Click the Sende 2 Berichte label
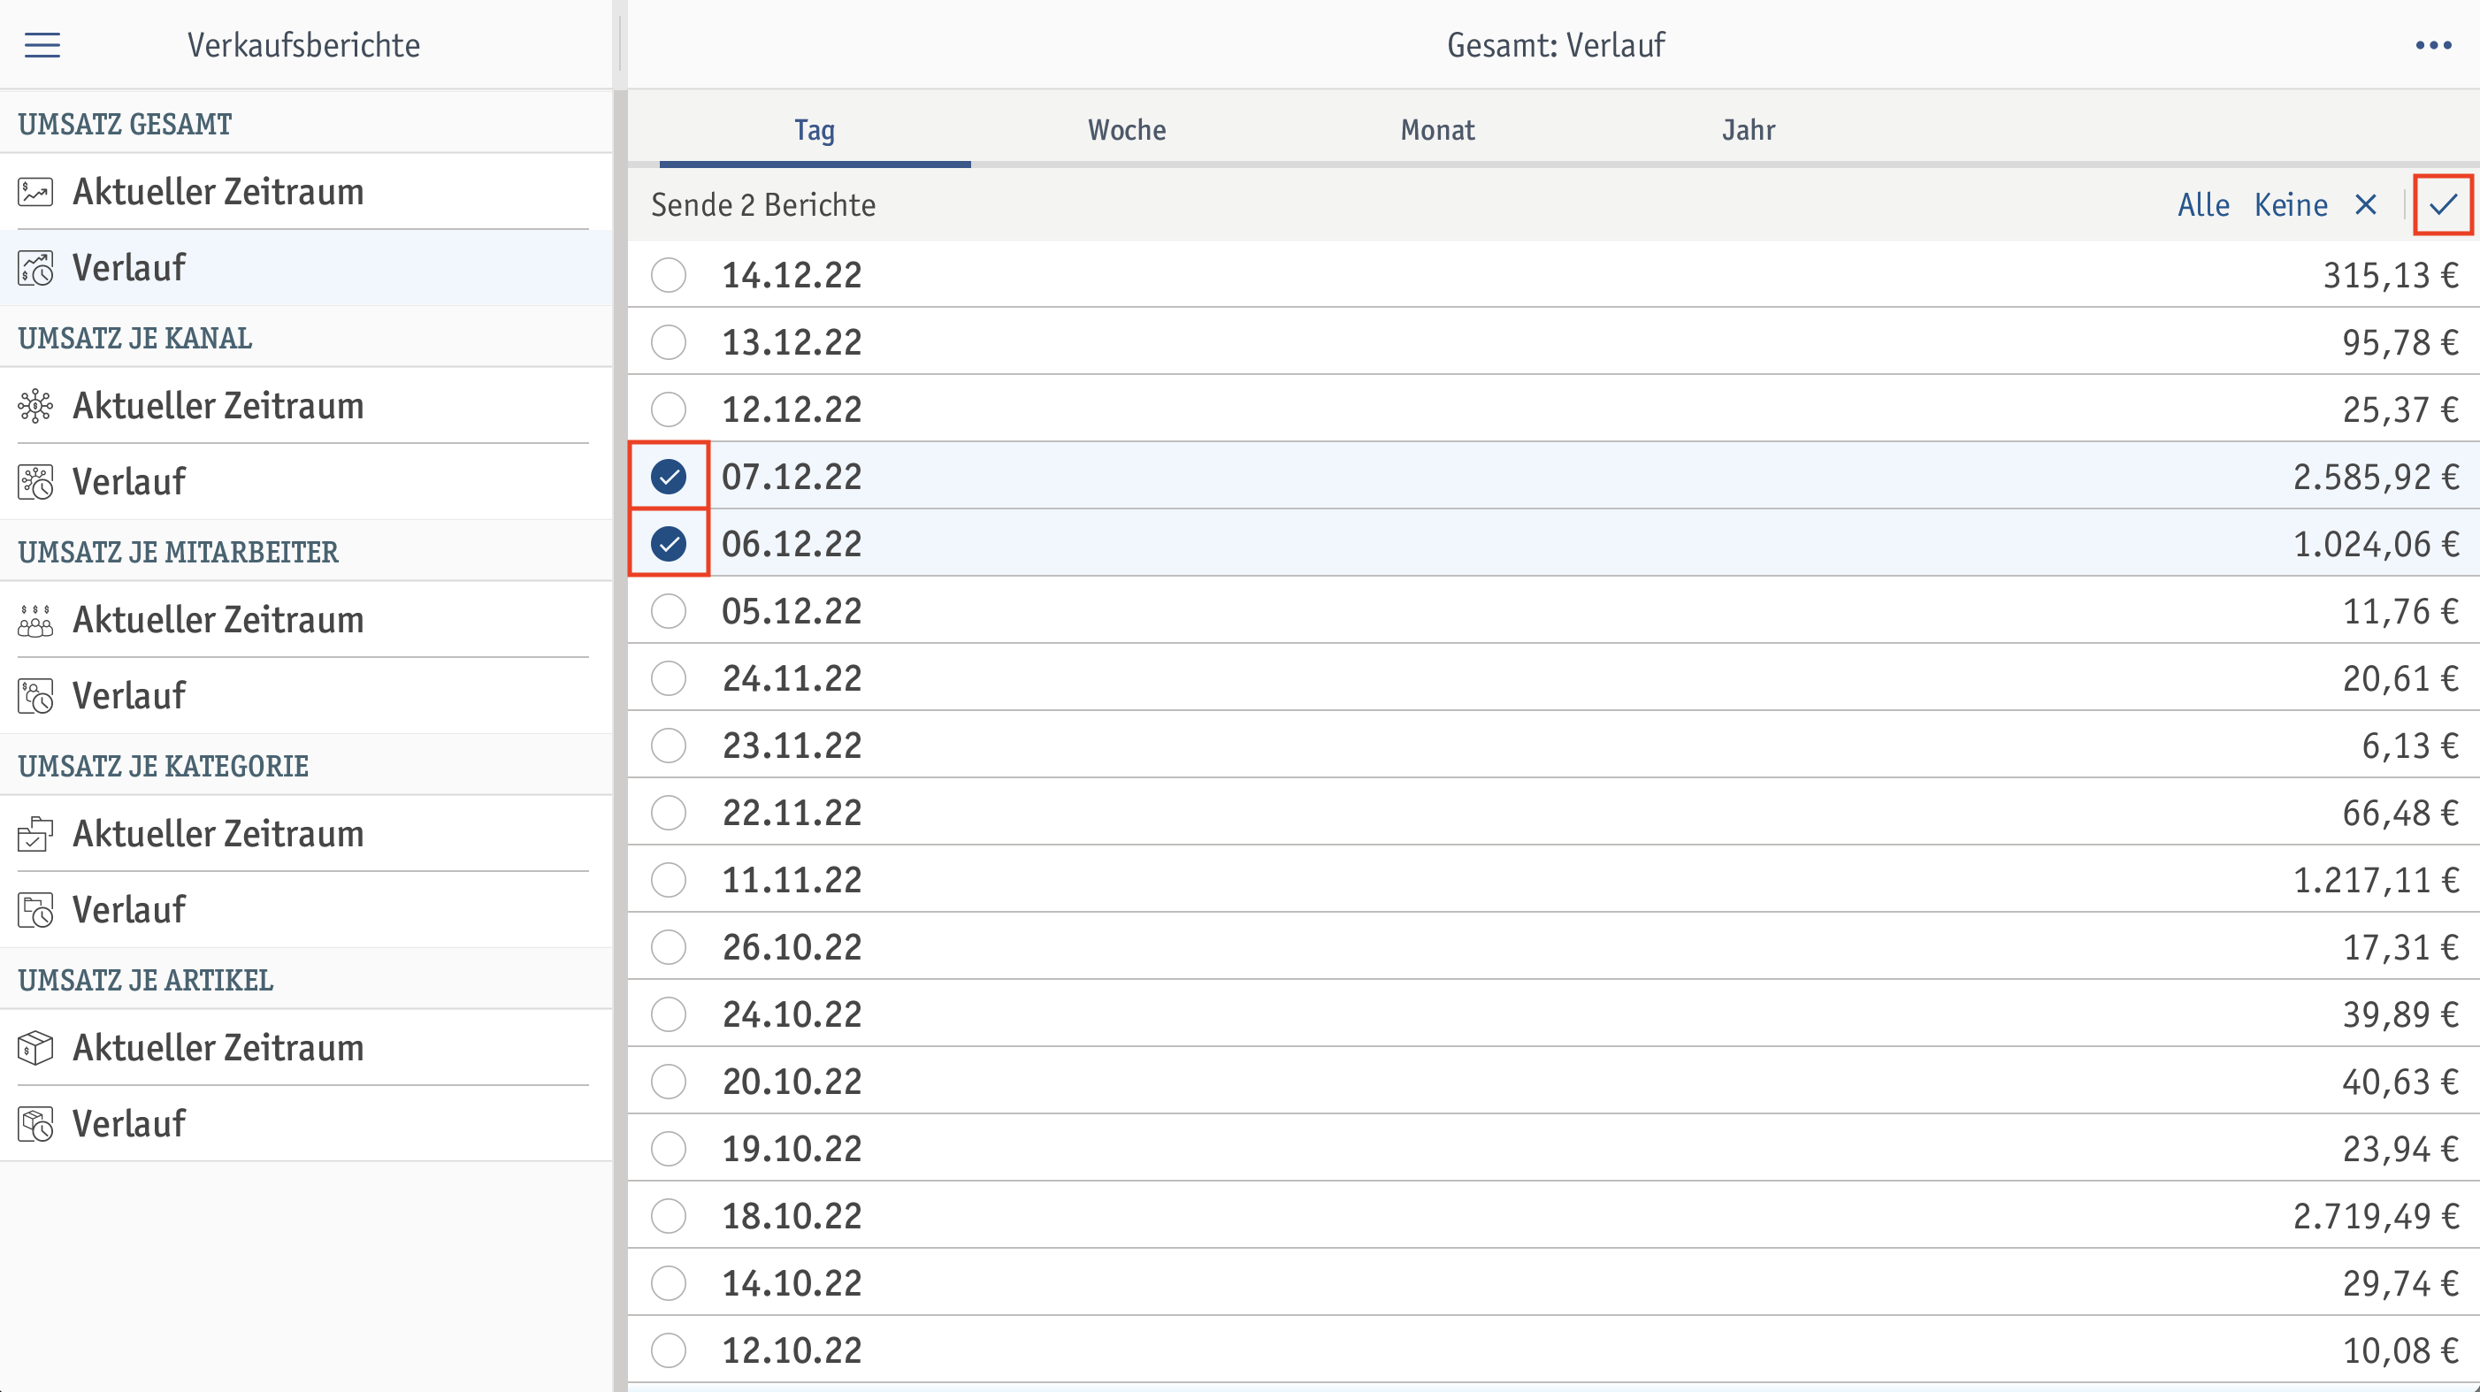This screenshot has width=2480, height=1392. [x=763, y=204]
